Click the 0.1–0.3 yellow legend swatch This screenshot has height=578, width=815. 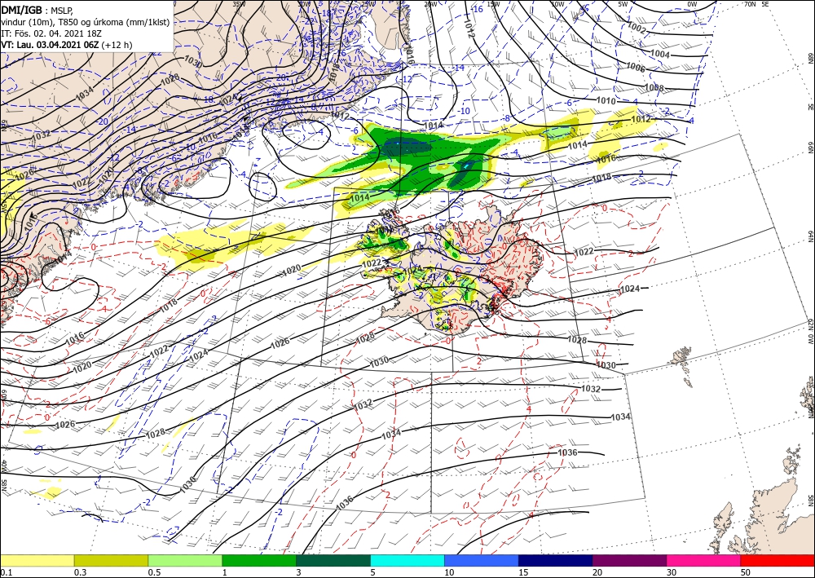(x=37, y=560)
